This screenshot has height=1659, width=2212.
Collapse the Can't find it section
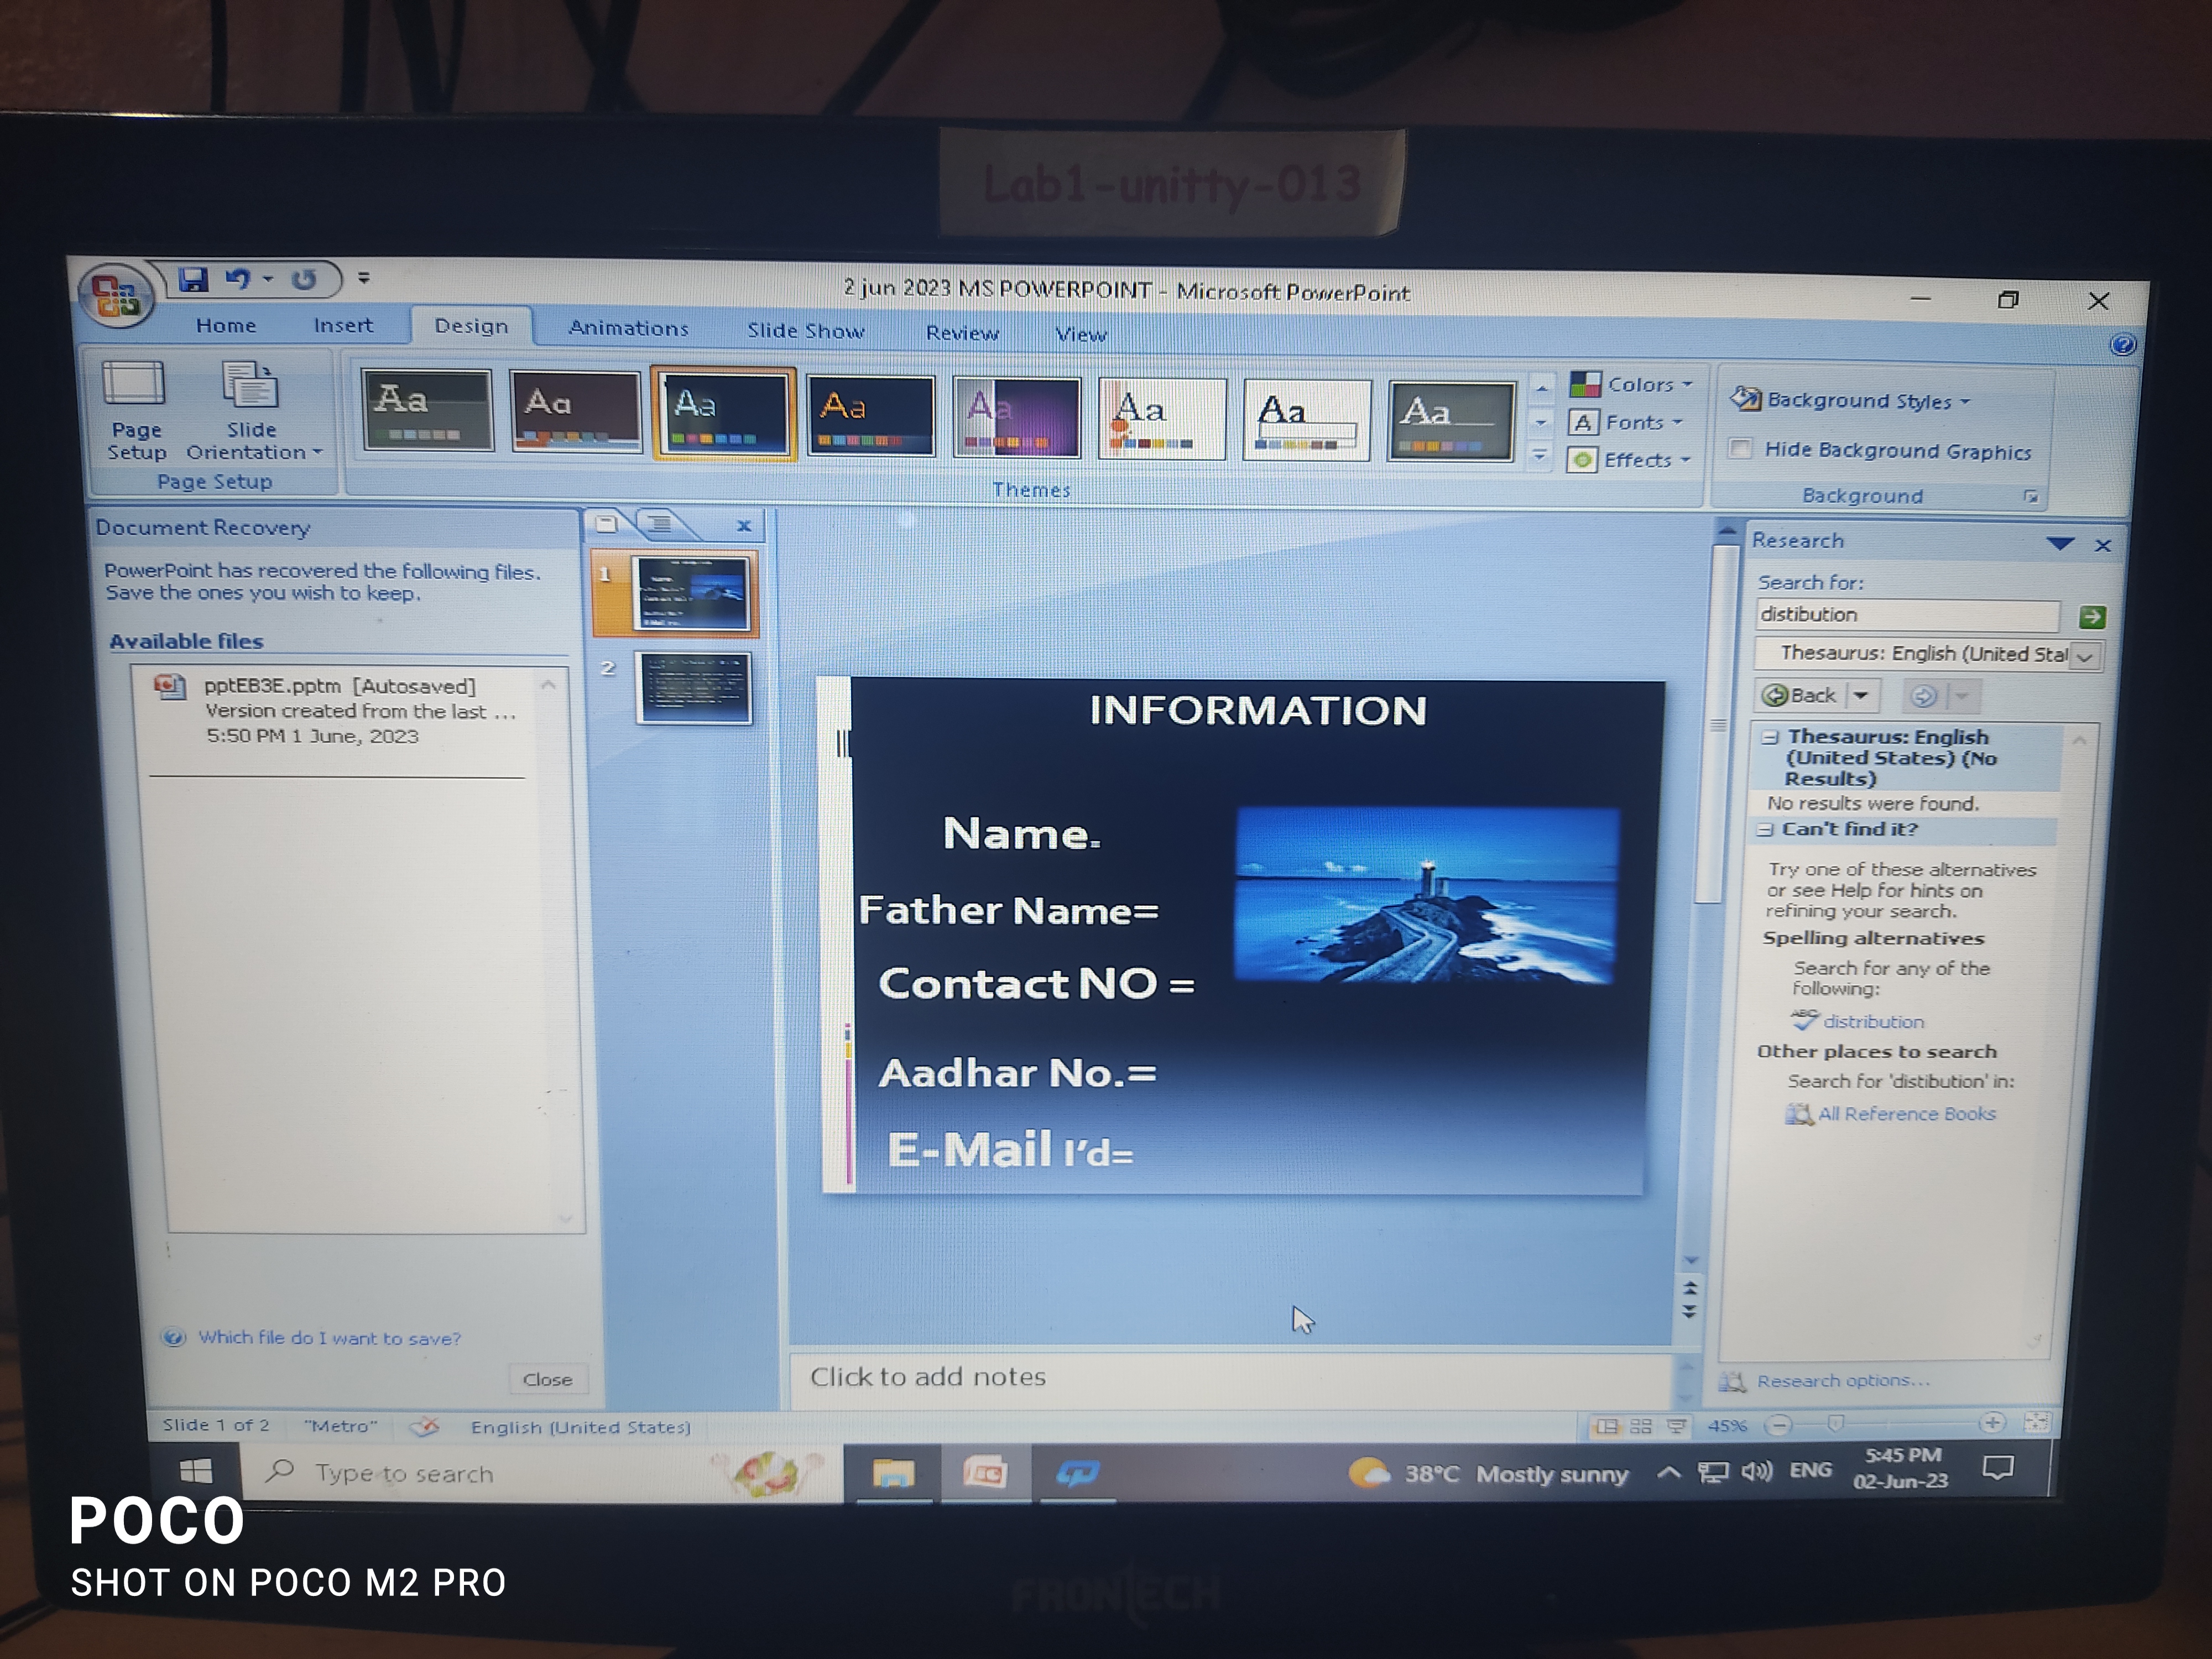(1766, 829)
